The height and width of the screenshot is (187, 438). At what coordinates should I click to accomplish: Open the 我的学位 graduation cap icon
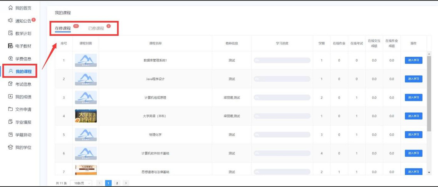(10, 147)
